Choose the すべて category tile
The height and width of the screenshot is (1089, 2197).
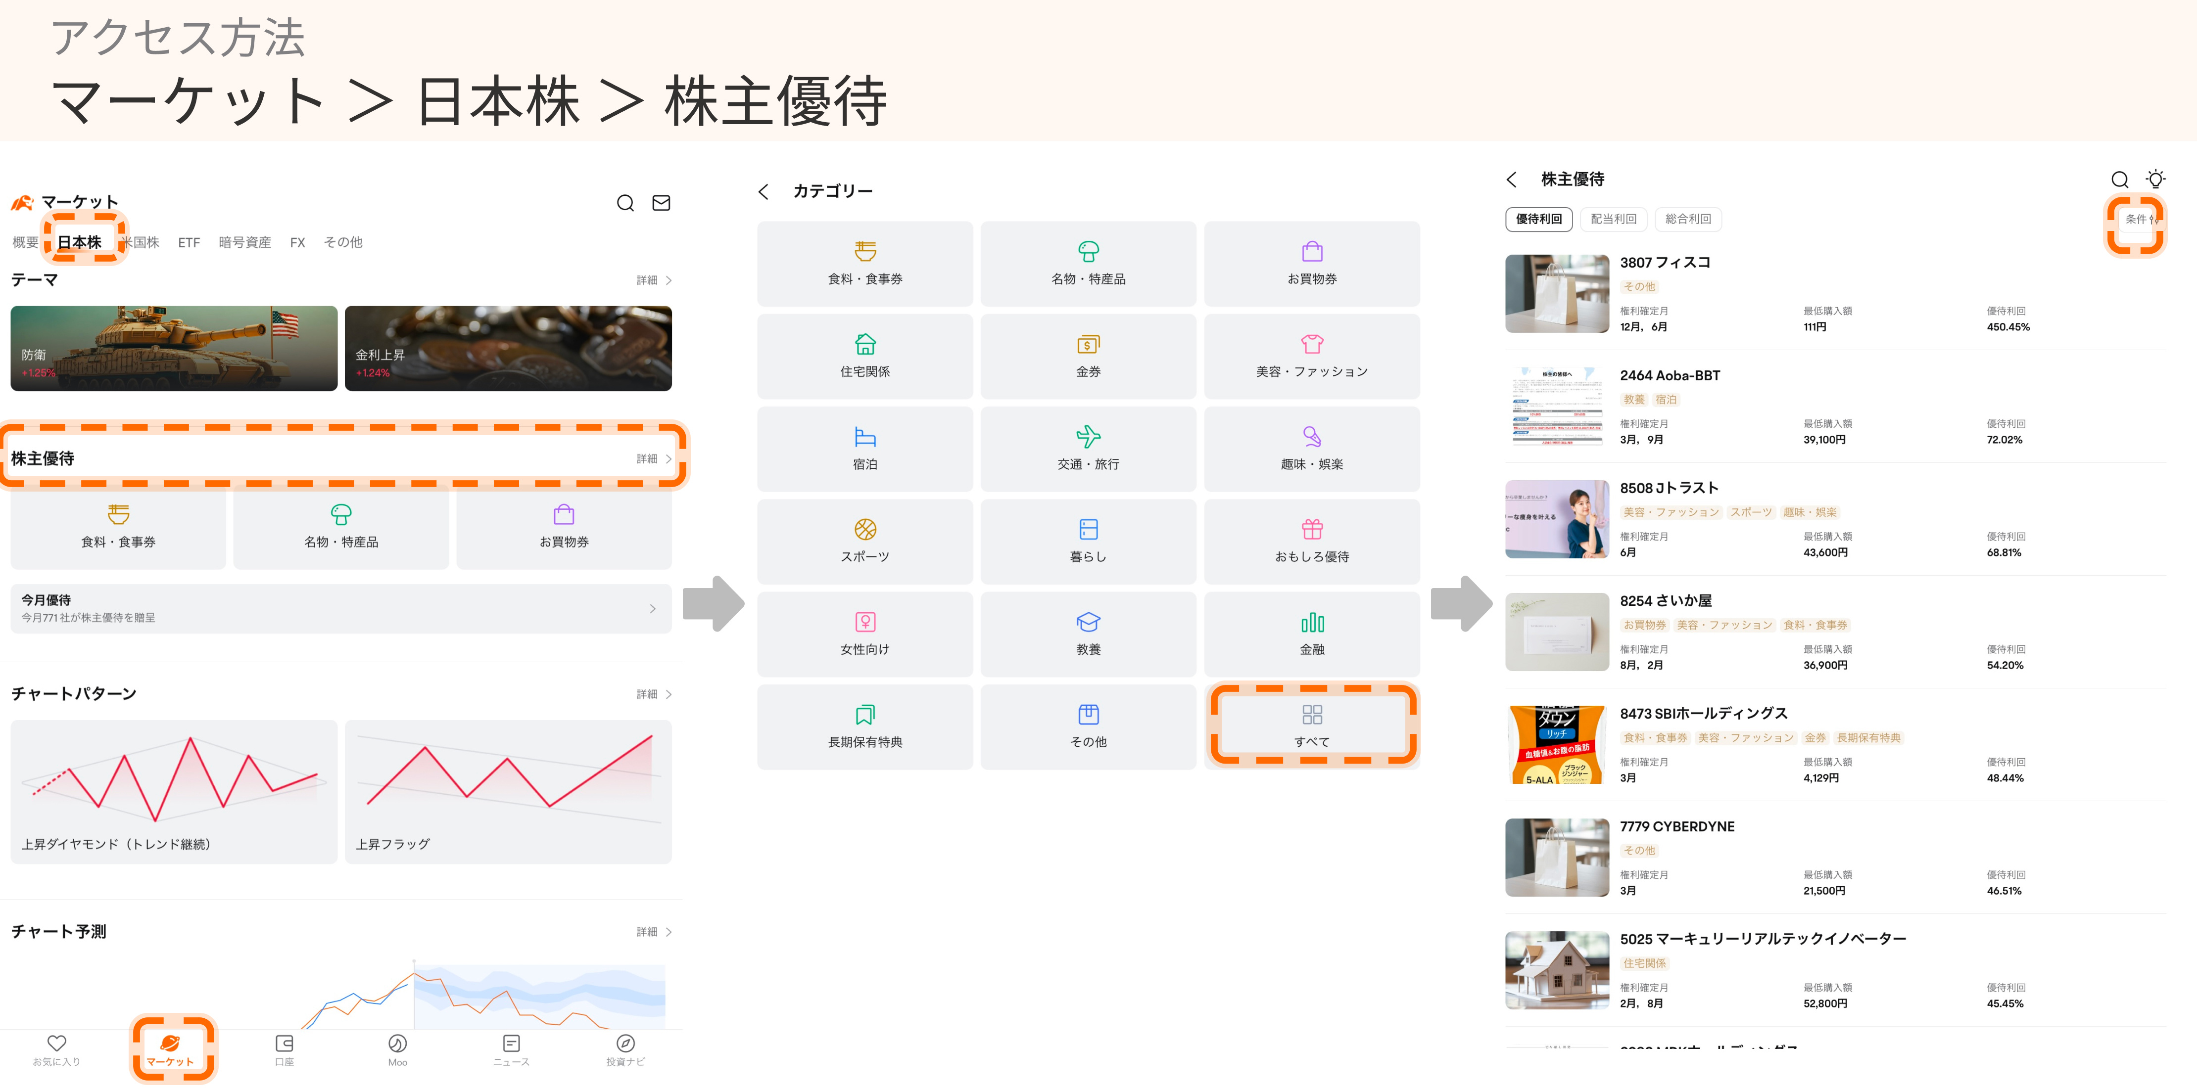pos(1312,727)
